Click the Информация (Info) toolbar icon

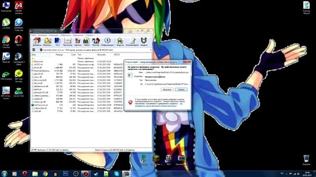point(107,42)
